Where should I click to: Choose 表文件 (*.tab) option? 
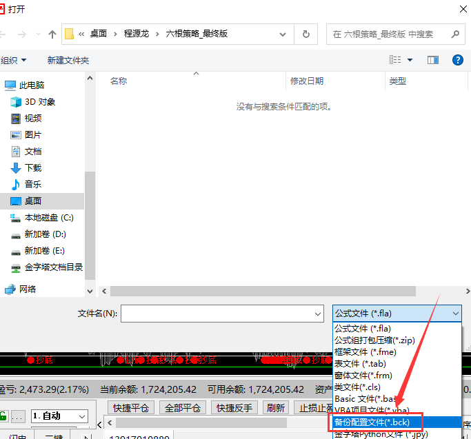click(397, 364)
